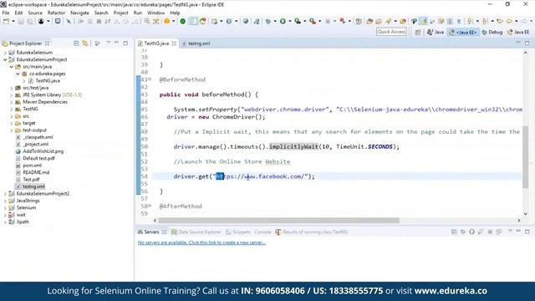Maximize the Project Explorer panel

point(125,43)
